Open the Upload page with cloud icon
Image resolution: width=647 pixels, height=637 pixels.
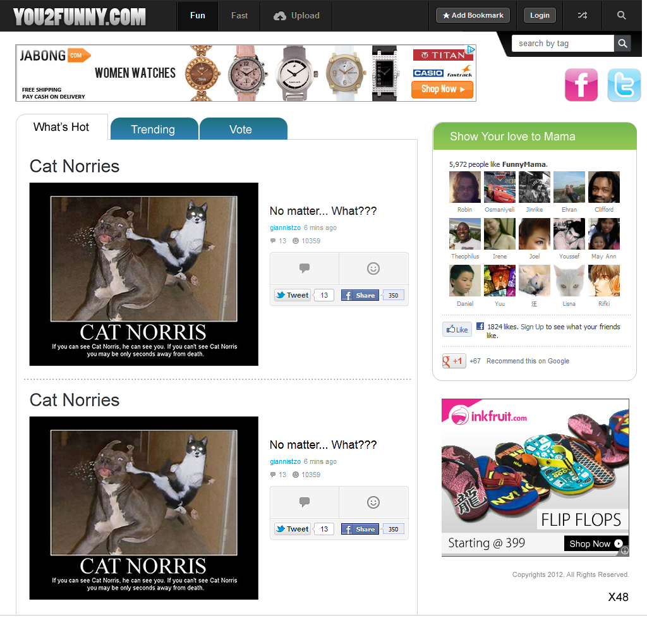pos(296,16)
